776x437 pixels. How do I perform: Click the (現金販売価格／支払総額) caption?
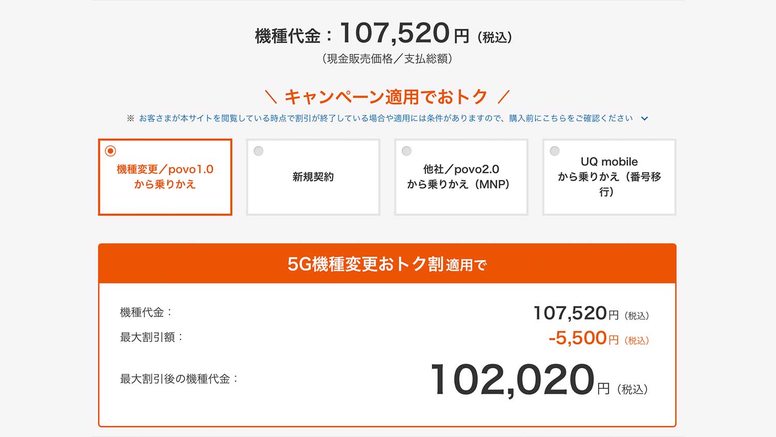[x=387, y=59]
